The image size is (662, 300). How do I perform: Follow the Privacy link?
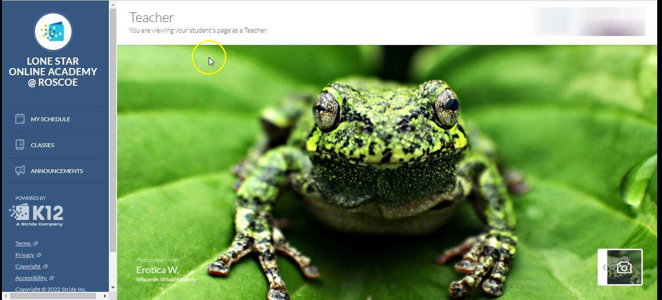[24, 255]
